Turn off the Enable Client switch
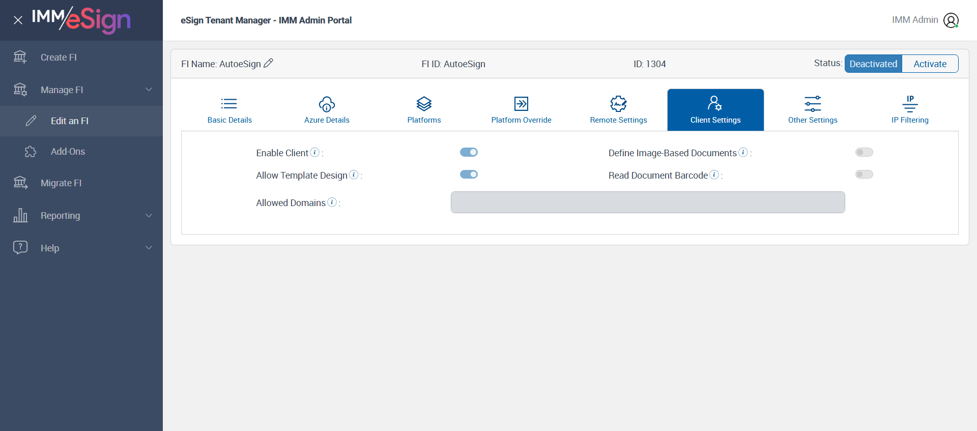 (469, 152)
